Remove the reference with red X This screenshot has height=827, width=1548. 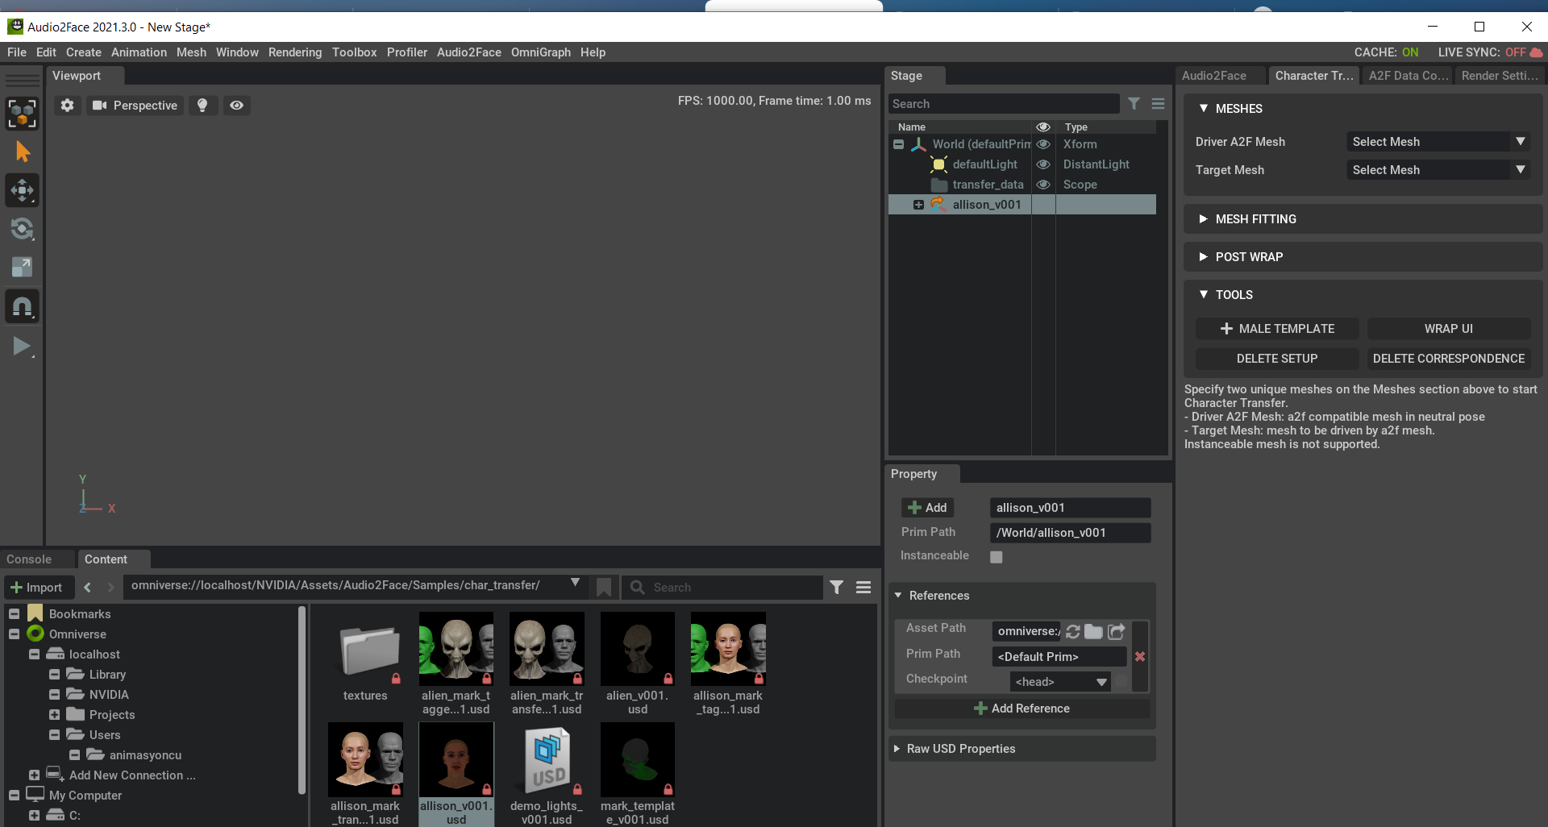pyautogui.click(x=1140, y=657)
